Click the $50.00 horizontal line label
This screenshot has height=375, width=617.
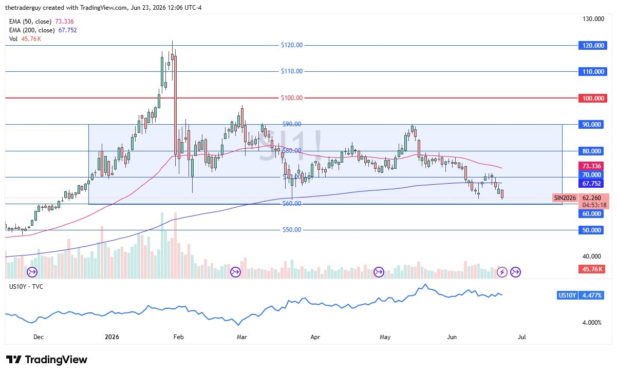pyautogui.click(x=292, y=230)
